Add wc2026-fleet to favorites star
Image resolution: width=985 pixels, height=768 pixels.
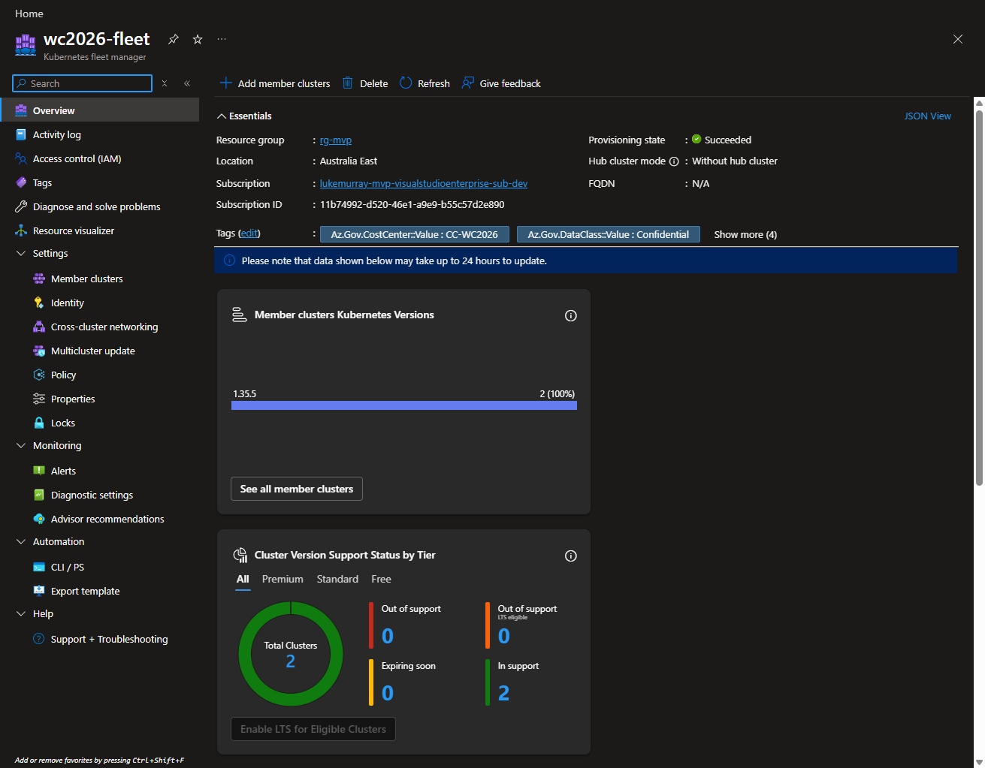pos(198,39)
